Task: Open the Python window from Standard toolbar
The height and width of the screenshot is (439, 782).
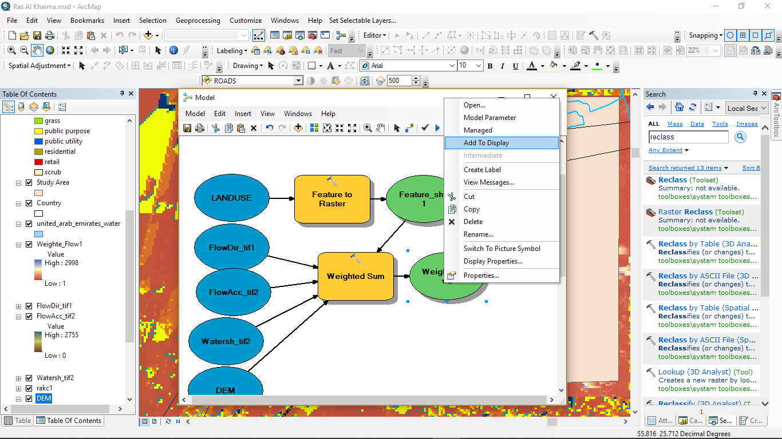Action: click(325, 35)
